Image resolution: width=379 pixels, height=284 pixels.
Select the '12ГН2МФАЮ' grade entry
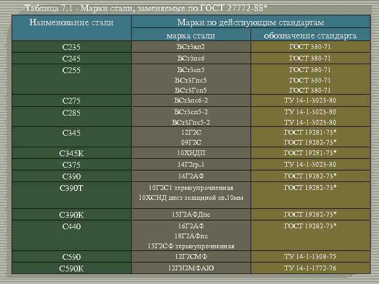tap(191, 268)
